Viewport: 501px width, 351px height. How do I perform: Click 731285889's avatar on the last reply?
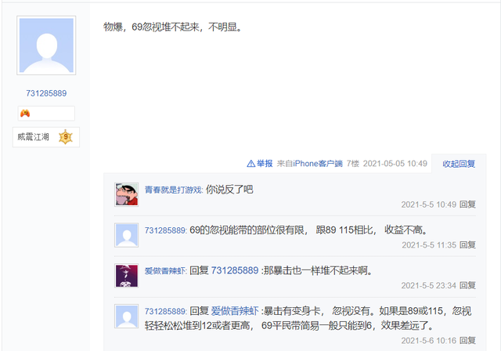tap(127, 317)
